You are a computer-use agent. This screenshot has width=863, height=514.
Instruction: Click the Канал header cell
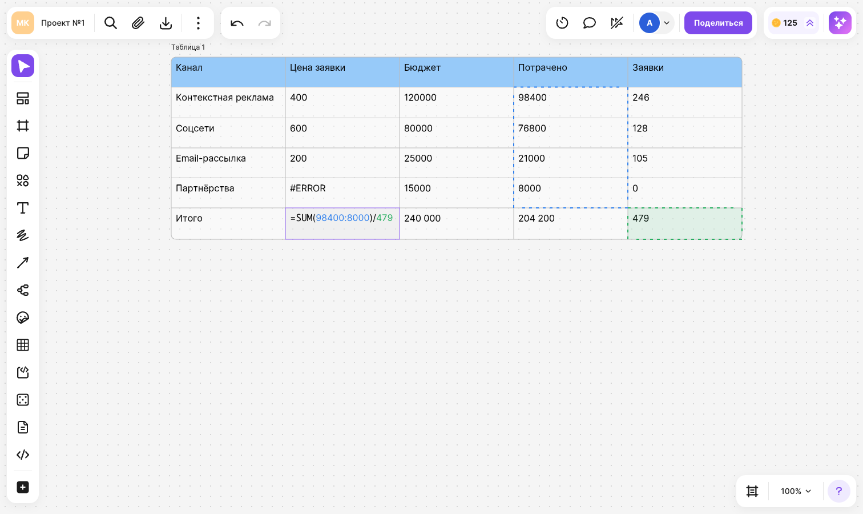tap(228, 72)
